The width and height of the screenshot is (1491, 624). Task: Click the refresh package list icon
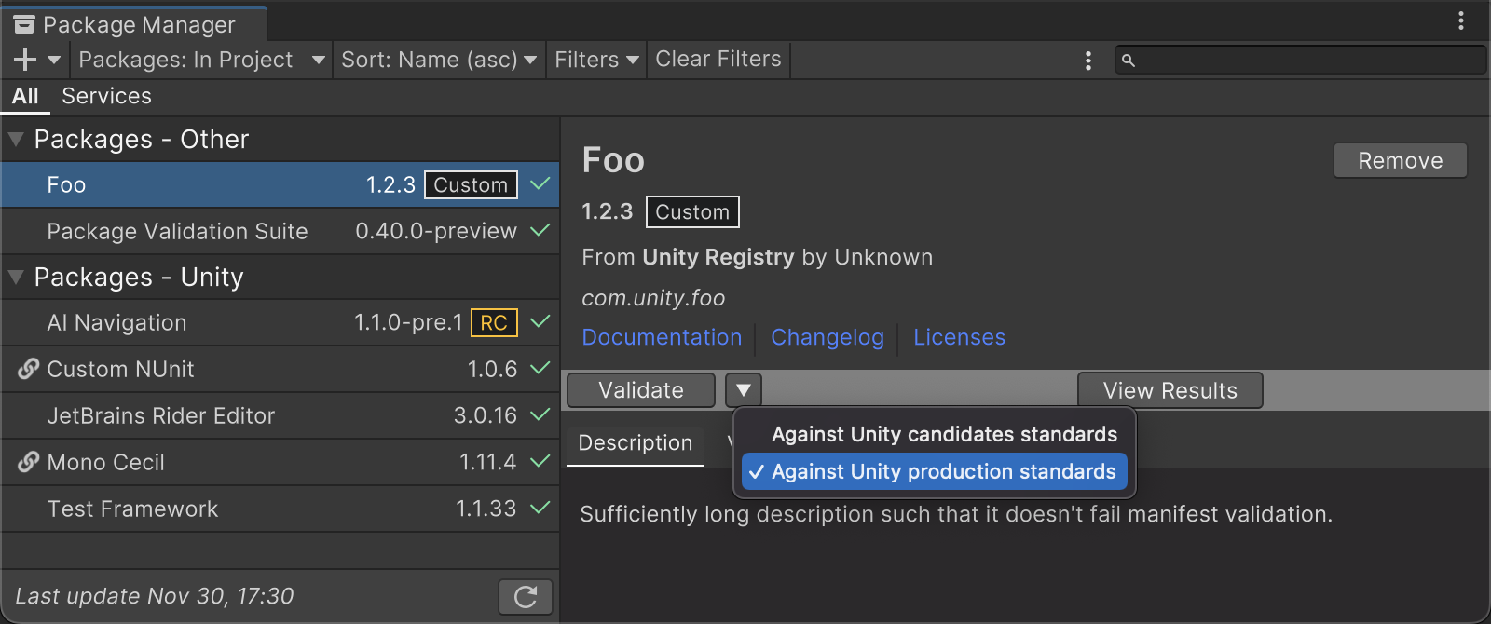(526, 596)
